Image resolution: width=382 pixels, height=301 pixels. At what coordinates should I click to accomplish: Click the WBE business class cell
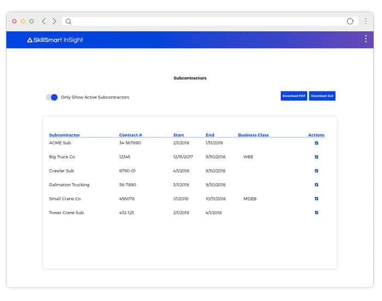[x=248, y=157]
